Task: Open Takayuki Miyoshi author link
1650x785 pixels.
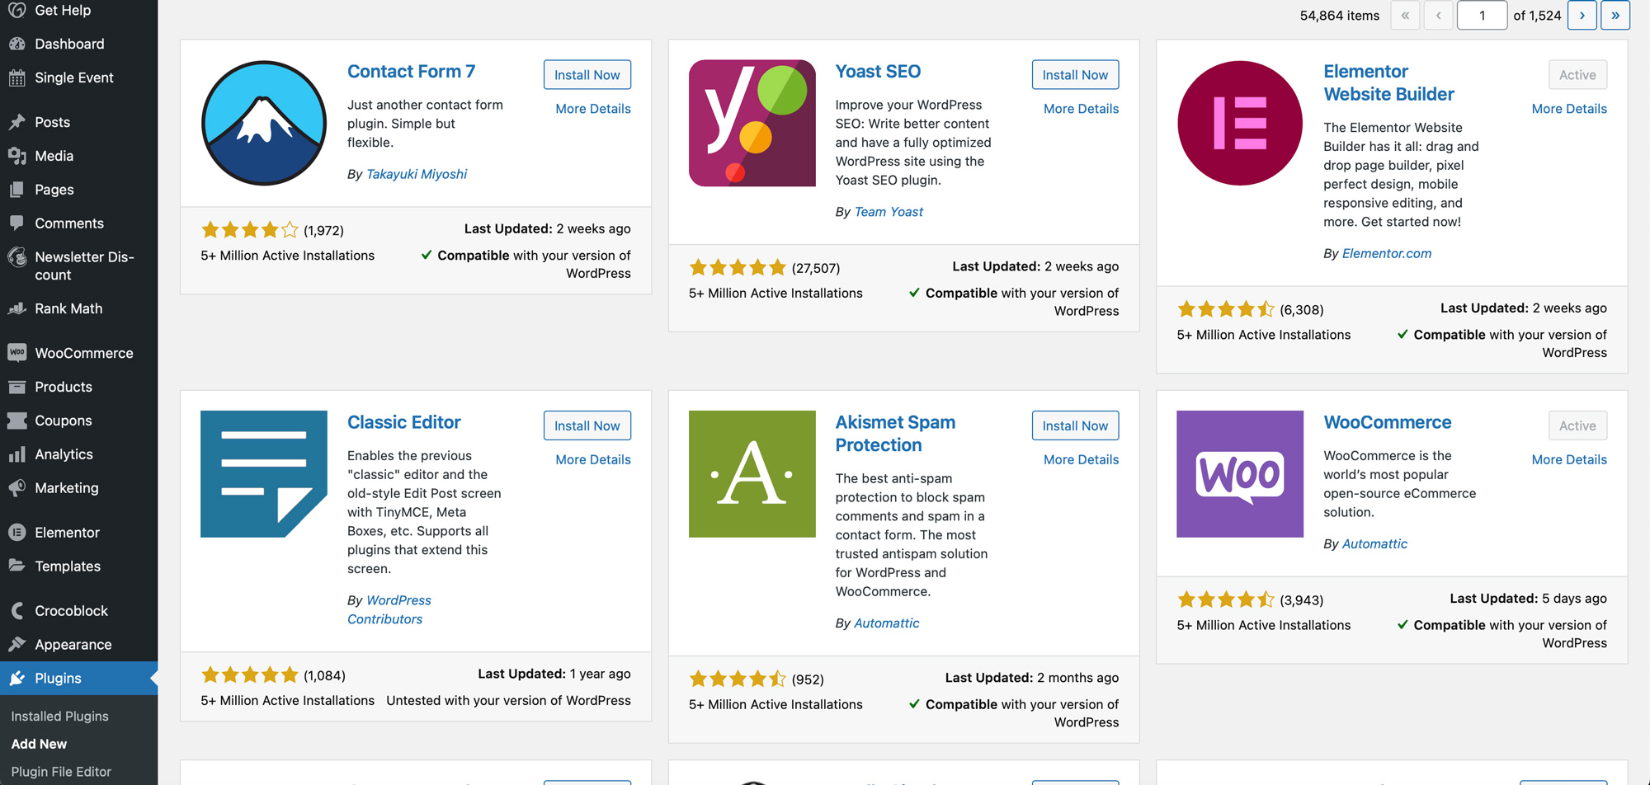Action: click(x=416, y=174)
